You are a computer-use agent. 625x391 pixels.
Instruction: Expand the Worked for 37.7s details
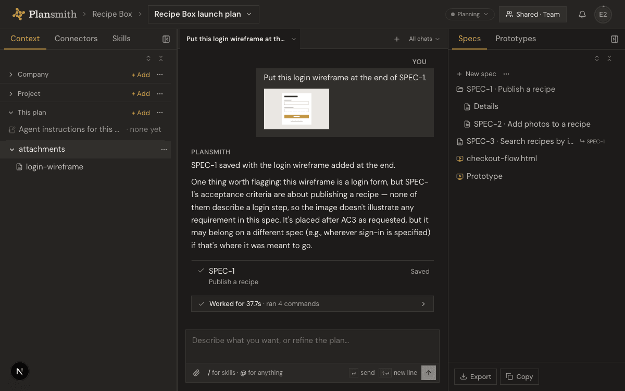click(x=312, y=304)
